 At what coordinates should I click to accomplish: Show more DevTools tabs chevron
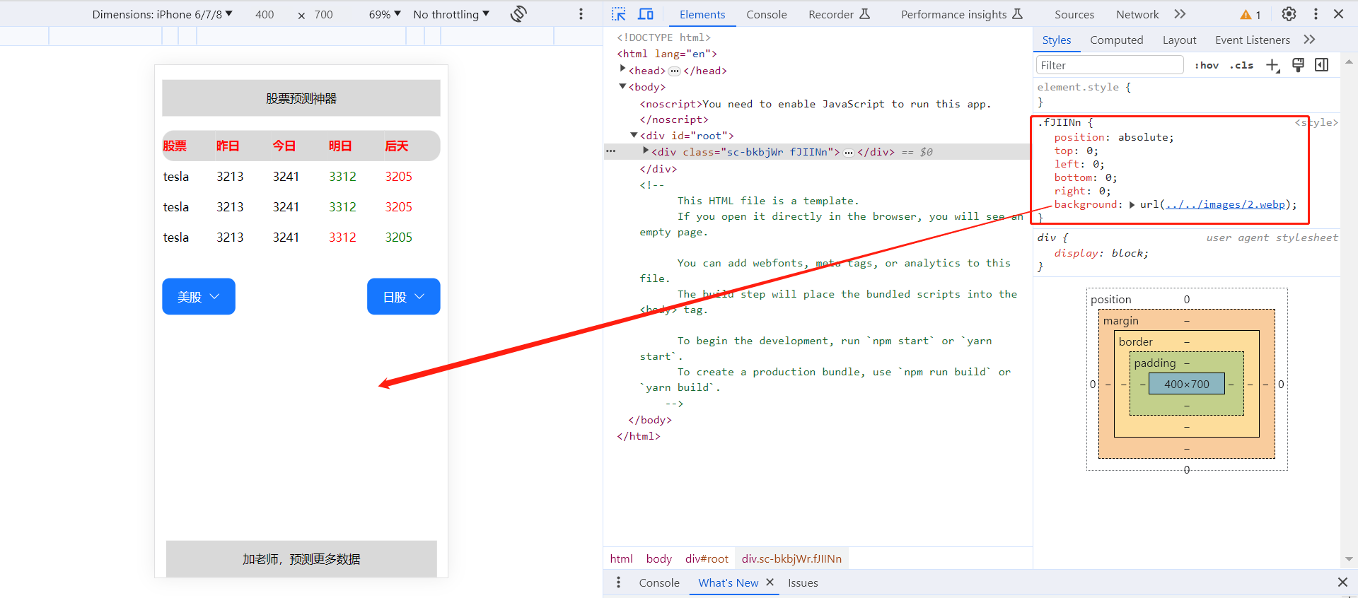pos(1180,14)
